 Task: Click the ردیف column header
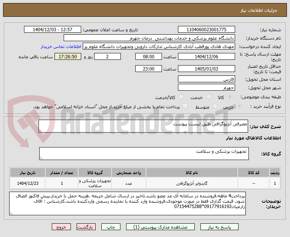[275, 173]
